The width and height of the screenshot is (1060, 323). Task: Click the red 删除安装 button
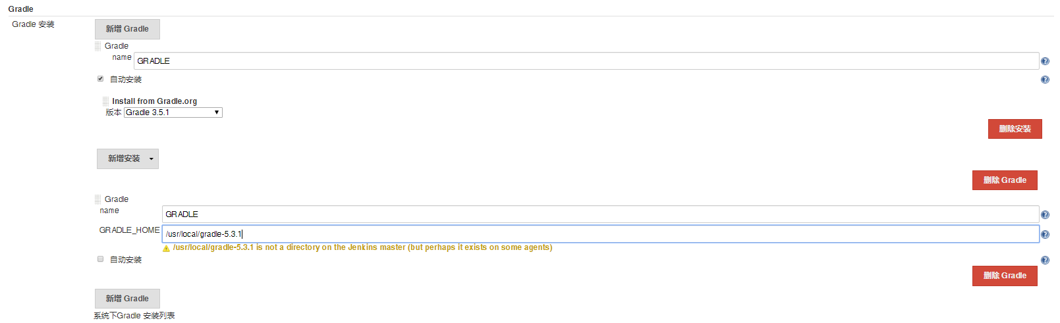[1015, 129]
